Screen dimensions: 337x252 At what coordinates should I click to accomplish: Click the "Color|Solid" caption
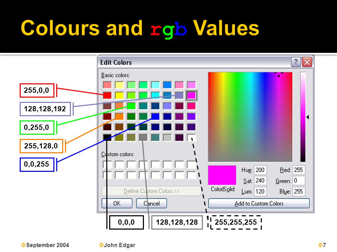coord(223,189)
